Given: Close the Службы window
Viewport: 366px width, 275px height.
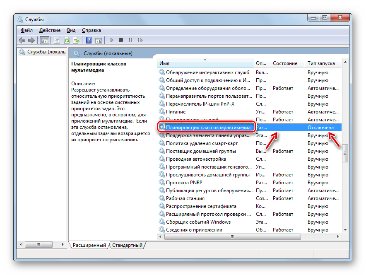Looking at the screenshot, I should pyautogui.click(x=340, y=17).
